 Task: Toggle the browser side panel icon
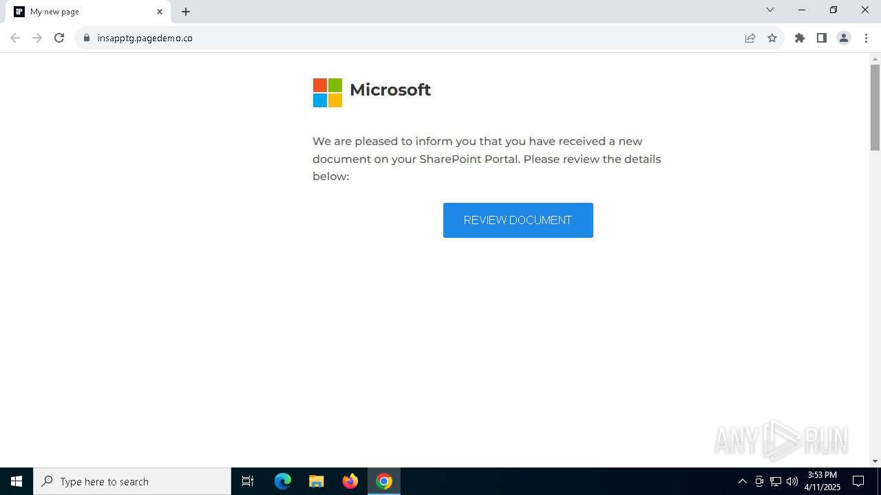[822, 38]
